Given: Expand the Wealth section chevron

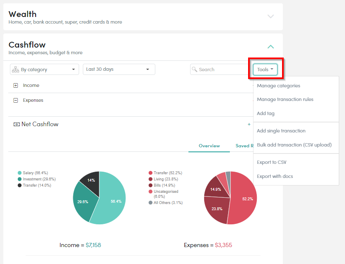Looking at the screenshot, I should pos(270,17).
